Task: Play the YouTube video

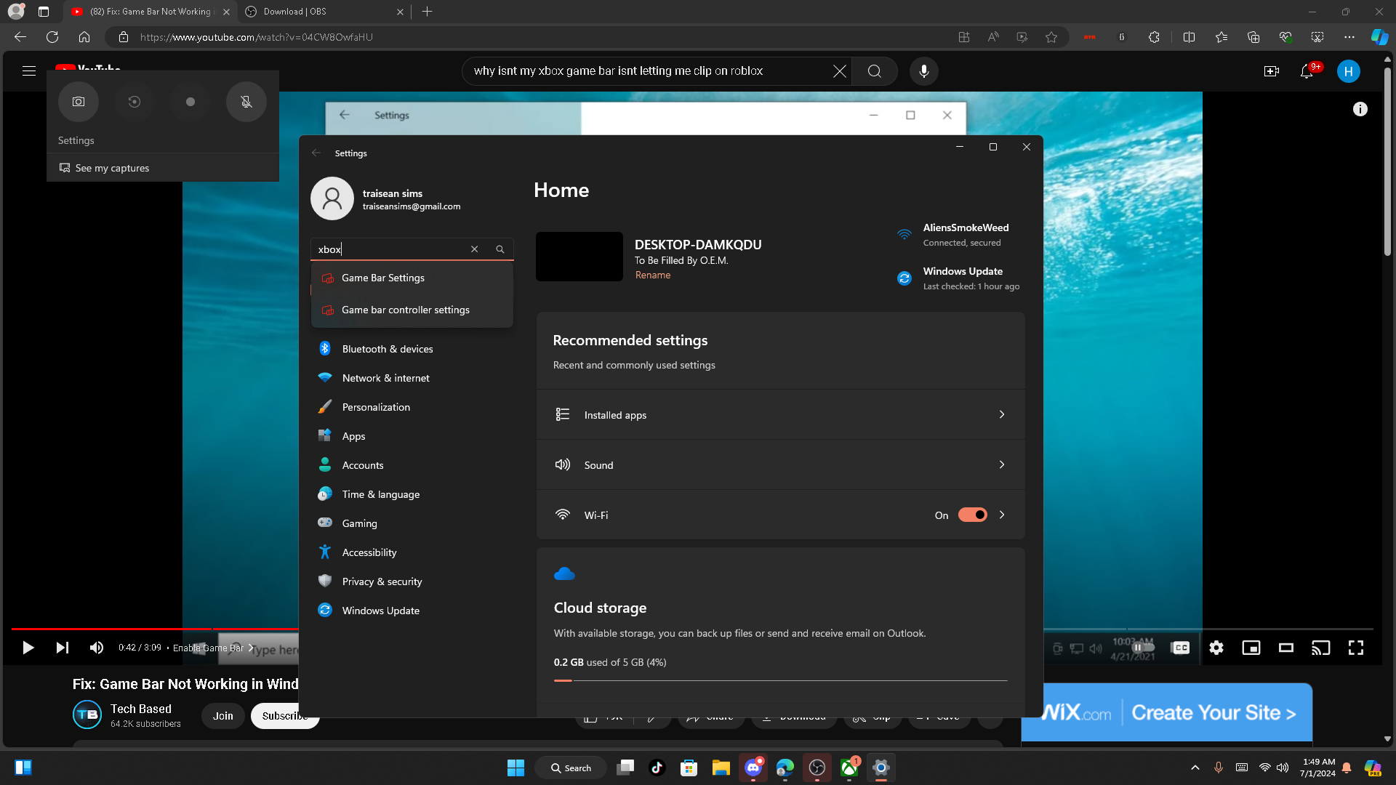Action: [28, 648]
